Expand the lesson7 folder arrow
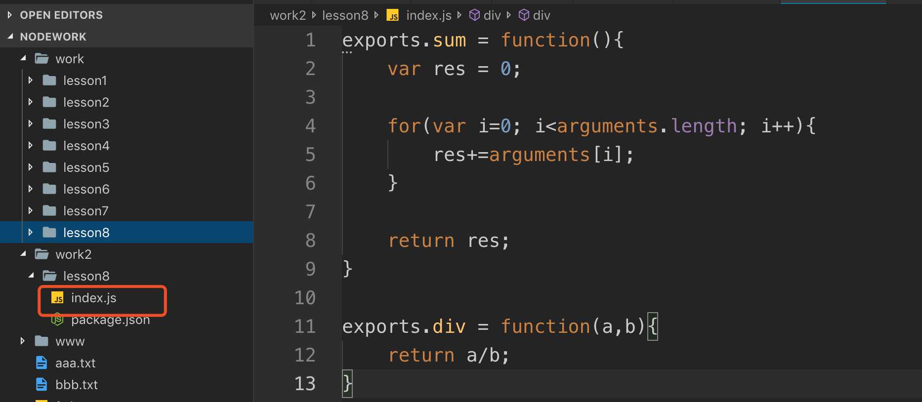Viewport: 922px width, 402px height. 31,210
